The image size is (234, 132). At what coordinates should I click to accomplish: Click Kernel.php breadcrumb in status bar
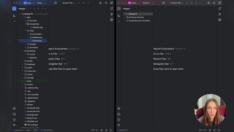coord(46,130)
